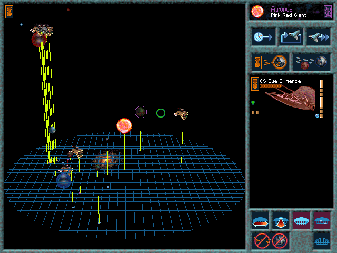Viewport: 337px width, 253px height.
Task: Show other ships and planets list
Action: tap(311, 62)
